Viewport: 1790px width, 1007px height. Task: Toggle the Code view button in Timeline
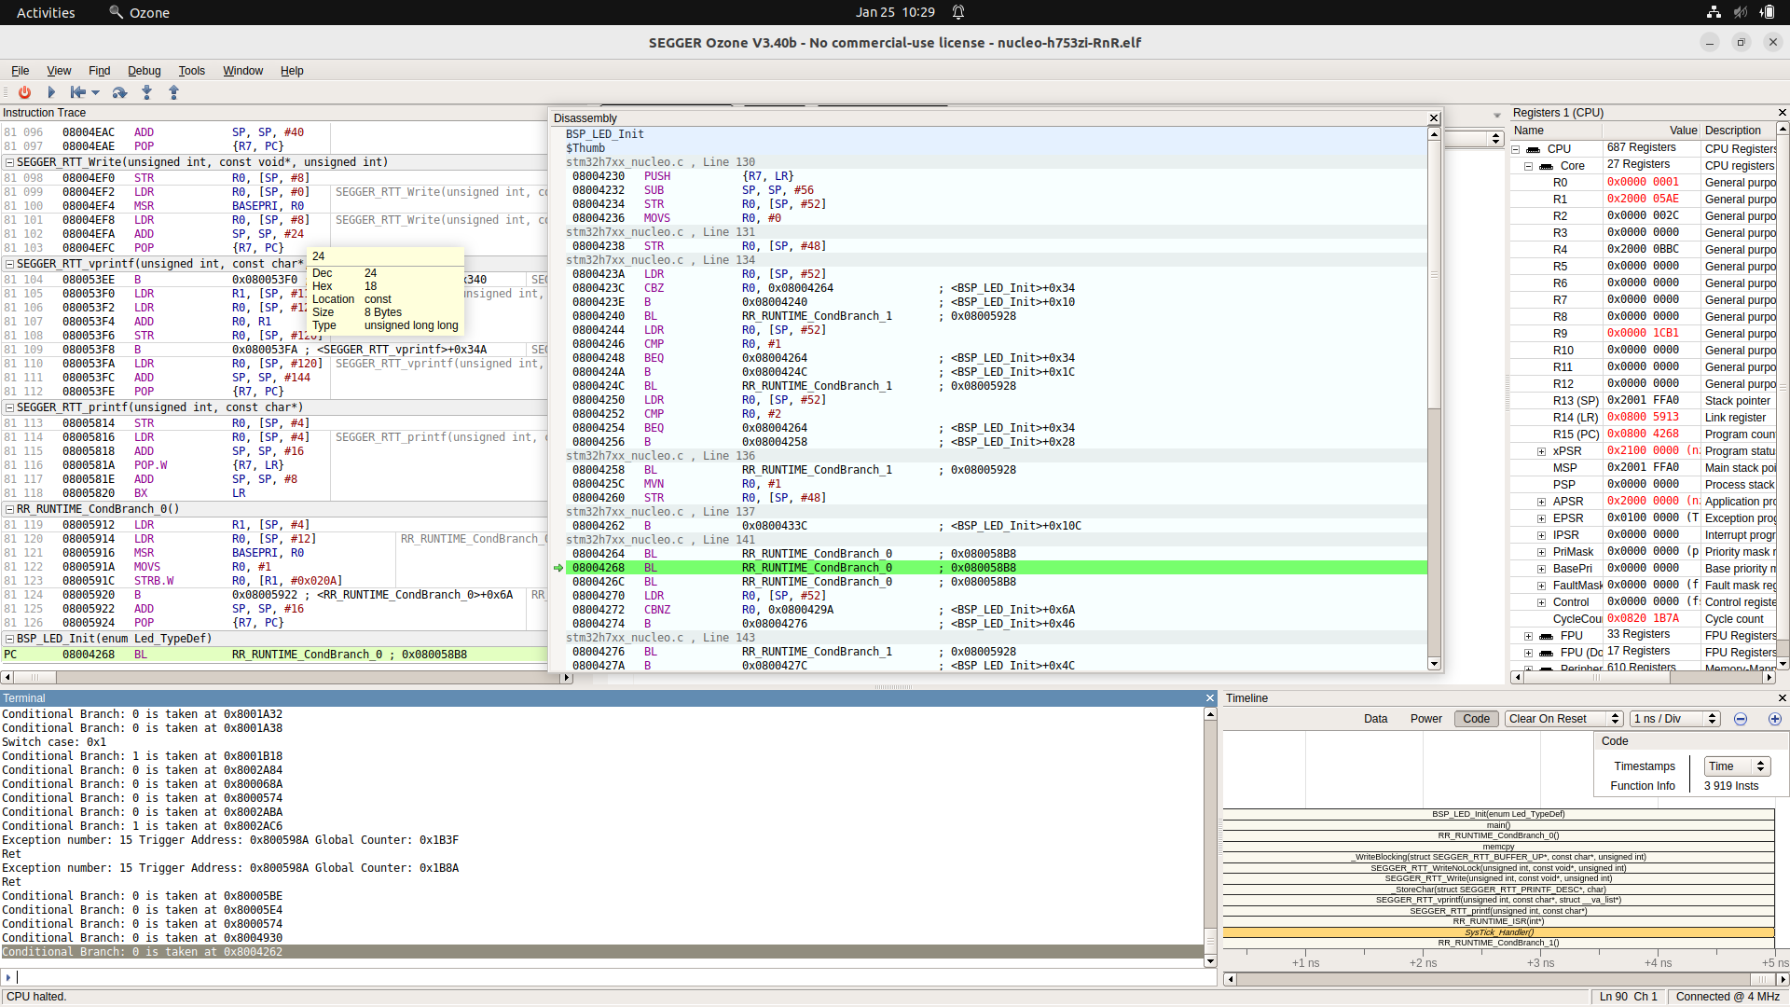pos(1476,719)
